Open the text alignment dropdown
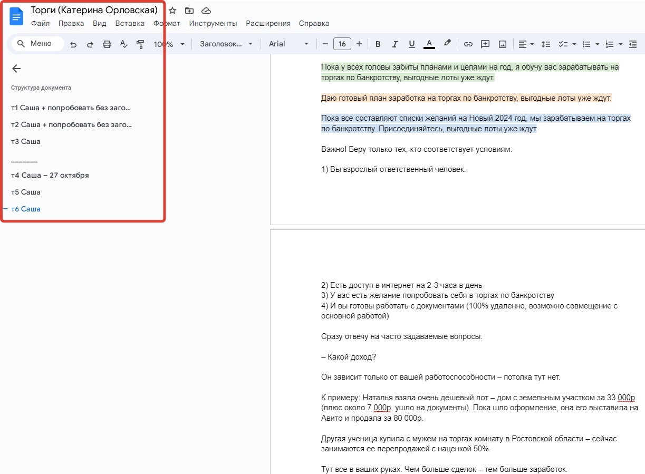The height and width of the screenshot is (474, 645). (526, 44)
